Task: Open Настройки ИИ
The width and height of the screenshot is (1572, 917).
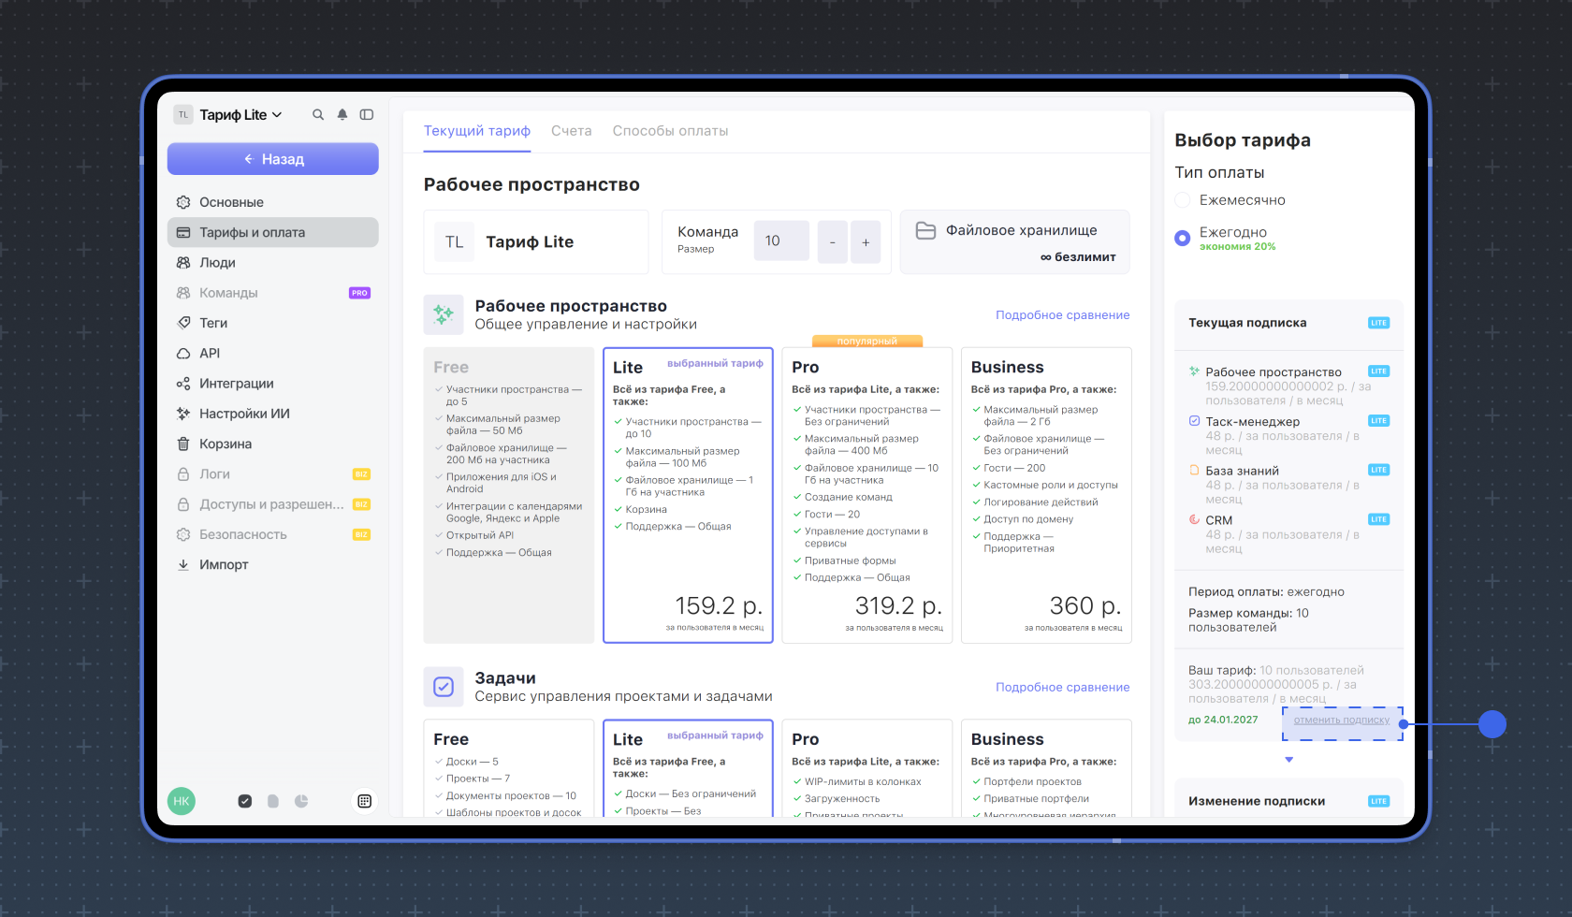Action: click(x=273, y=414)
